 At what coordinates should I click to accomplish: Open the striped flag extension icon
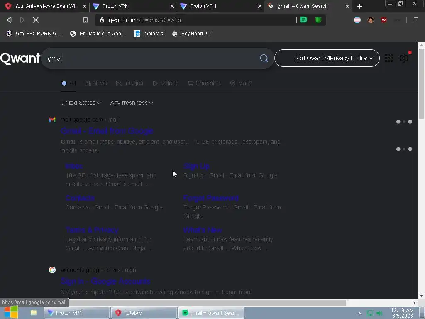point(357,20)
